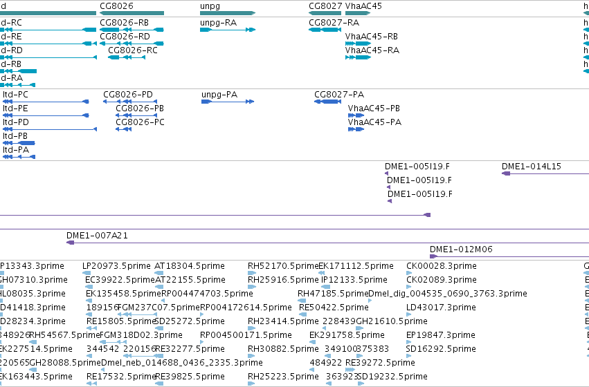
Task: Select EST RH25223.5prime
Action: coord(283,377)
